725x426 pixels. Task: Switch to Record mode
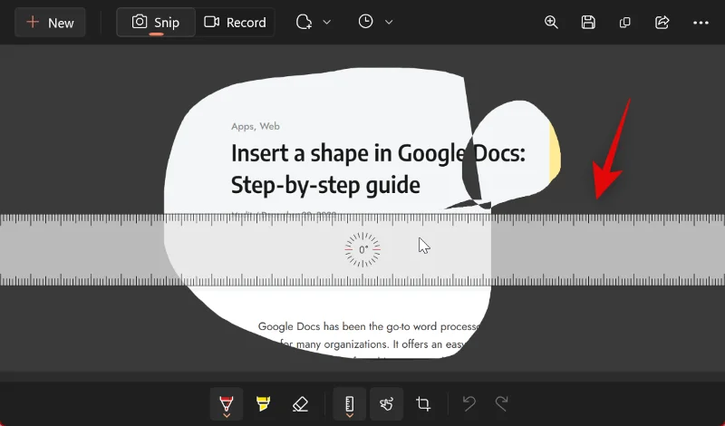click(236, 23)
